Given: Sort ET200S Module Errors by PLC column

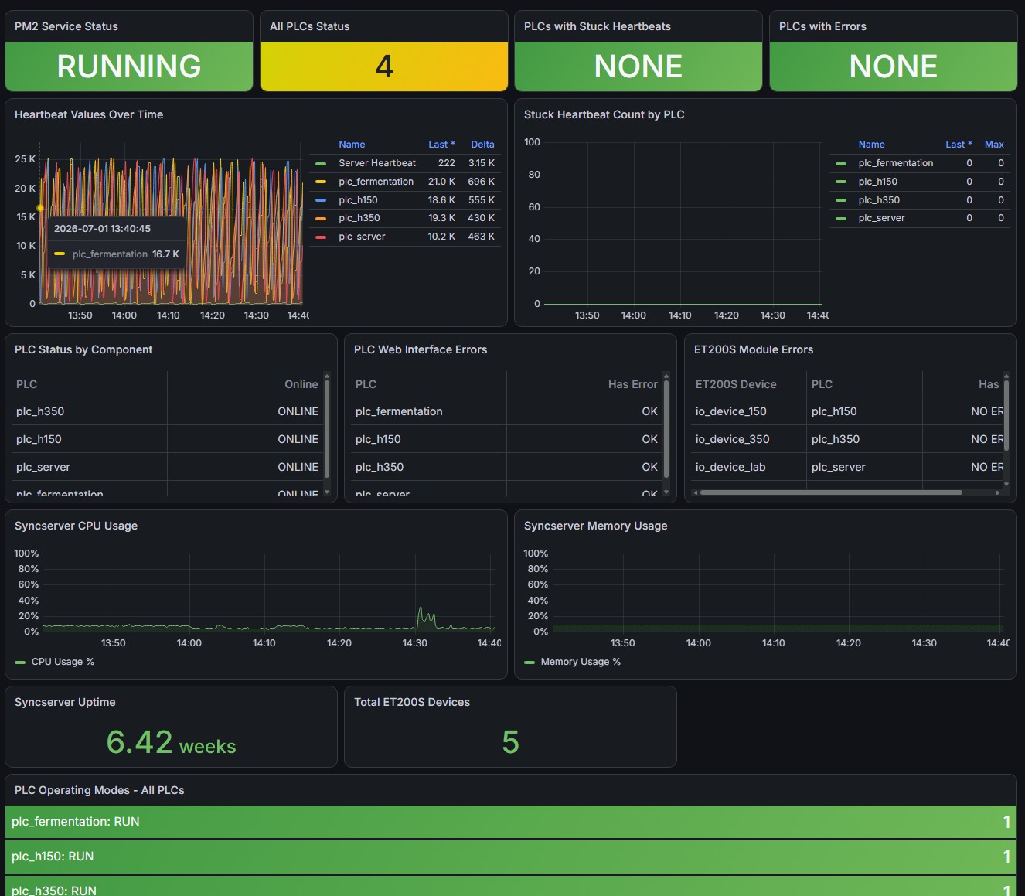Looking at the screenshot, I should [x=822, y=384].
